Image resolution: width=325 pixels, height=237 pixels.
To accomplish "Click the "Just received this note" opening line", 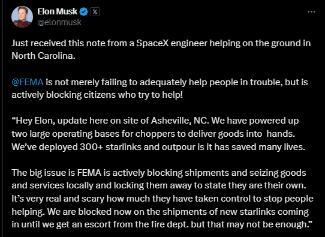I will 161,44.
